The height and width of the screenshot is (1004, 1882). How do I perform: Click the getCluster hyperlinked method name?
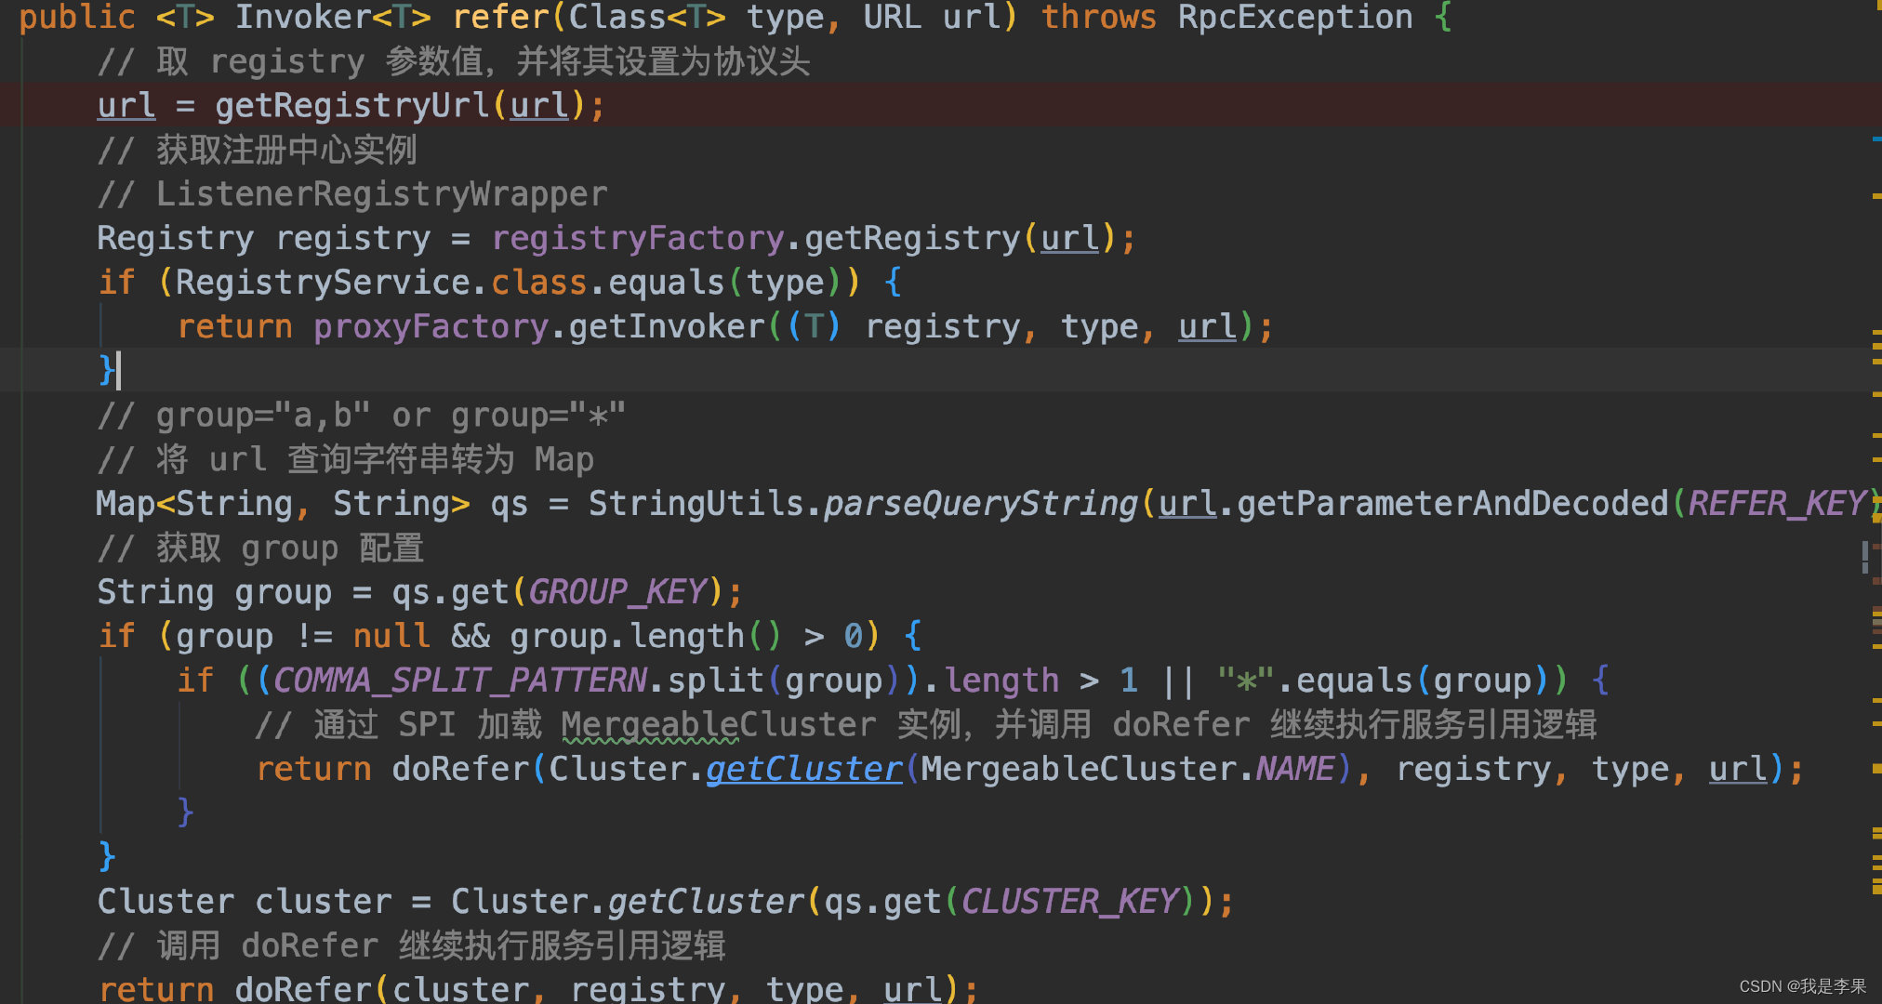(x=803, y=769)
